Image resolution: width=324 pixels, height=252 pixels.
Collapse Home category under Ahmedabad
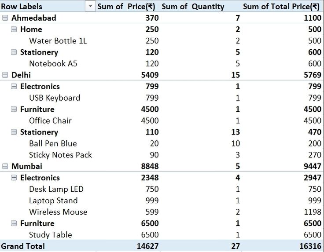tap(14, 29)
